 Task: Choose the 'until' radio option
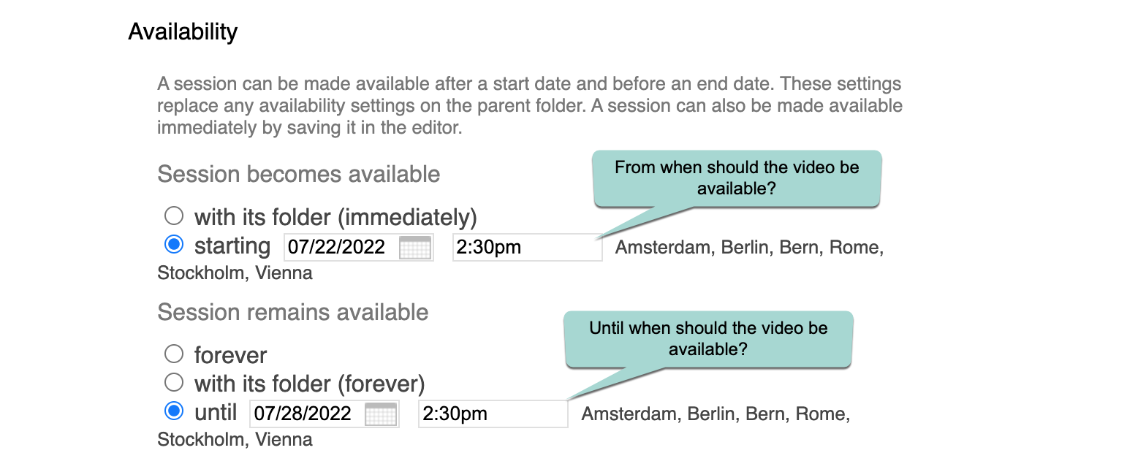(174, 411)
